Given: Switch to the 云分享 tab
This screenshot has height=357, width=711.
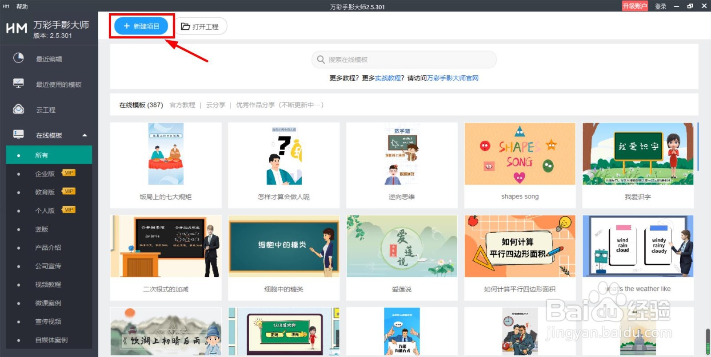Looking at the screenshot, I should tap(216, 105).
